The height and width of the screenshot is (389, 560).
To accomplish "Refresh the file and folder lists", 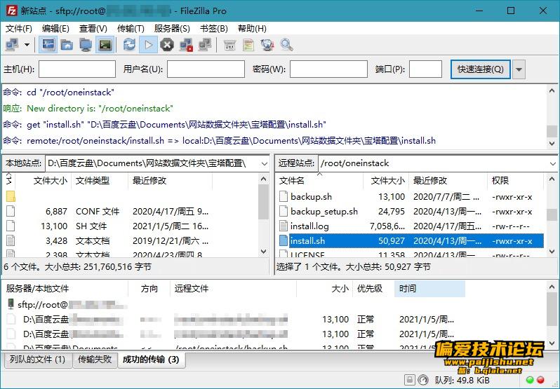I will pyautogui.click(x=129, y=45).
